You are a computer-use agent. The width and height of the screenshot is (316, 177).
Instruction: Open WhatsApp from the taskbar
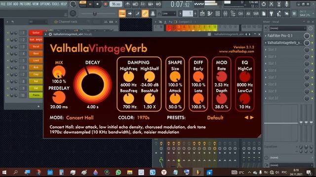[118, 172]
